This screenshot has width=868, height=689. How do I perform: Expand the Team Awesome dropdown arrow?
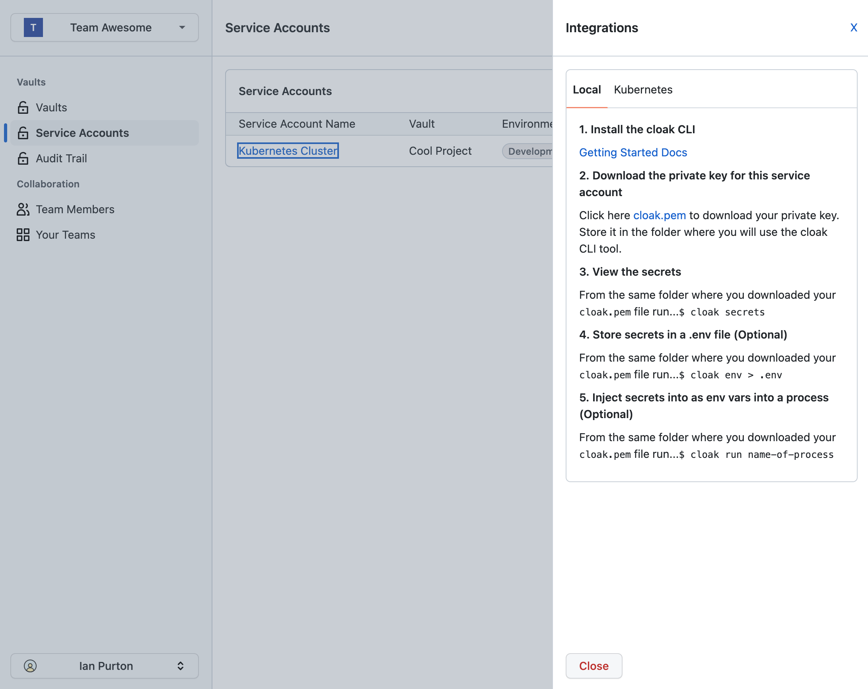182,27
